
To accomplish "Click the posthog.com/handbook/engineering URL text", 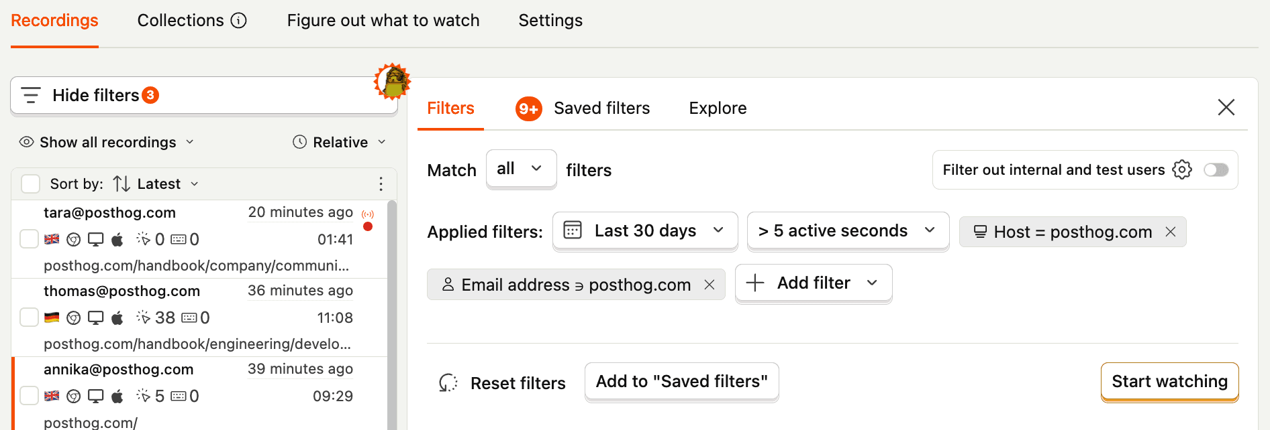I will [x=197, y=344].
